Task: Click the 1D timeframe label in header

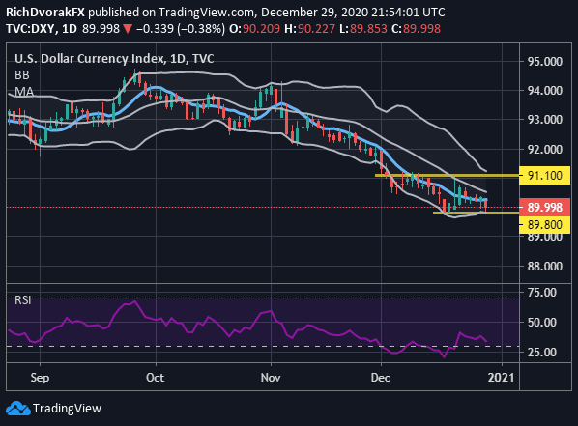Action: pos(69,29)
